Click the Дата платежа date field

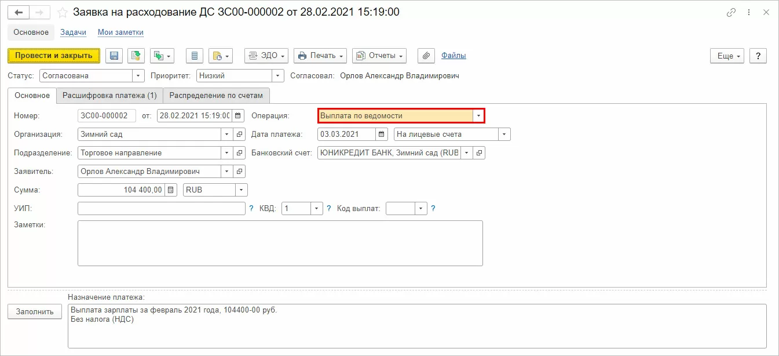(x=347, y=134)
